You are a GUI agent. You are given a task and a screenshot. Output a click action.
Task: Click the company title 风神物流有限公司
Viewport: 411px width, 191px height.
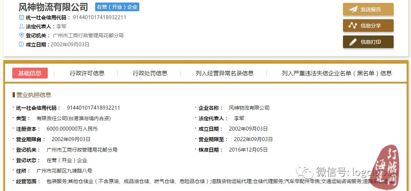tap(53, 7)
